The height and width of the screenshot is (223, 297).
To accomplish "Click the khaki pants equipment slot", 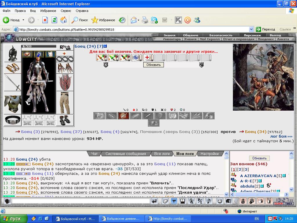I will (65, 103).
